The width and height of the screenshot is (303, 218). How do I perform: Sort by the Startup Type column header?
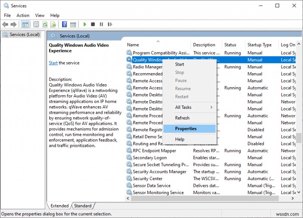(x=259, y=45)
